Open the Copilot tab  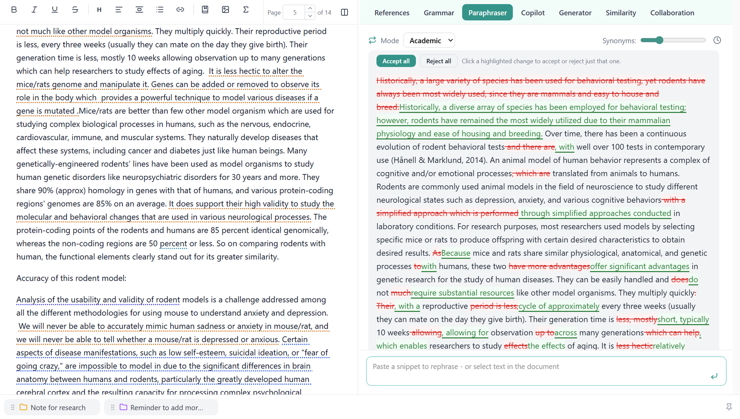(533, 12)
